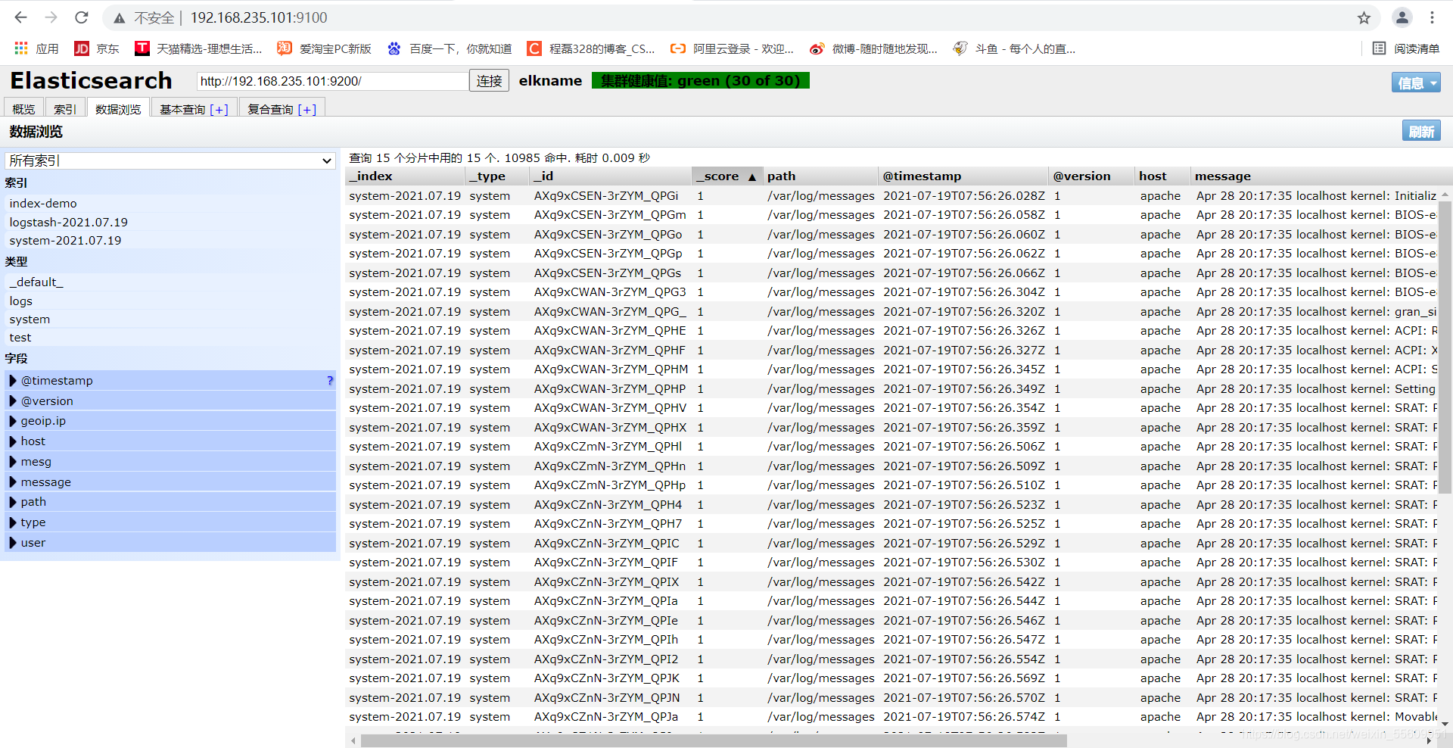Filter by logs type

[170, 301]
